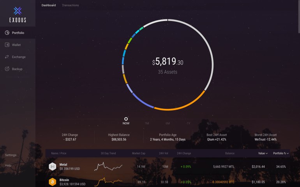
Task: Click the $1,180.05 value cell
Action: coord(258,182)
